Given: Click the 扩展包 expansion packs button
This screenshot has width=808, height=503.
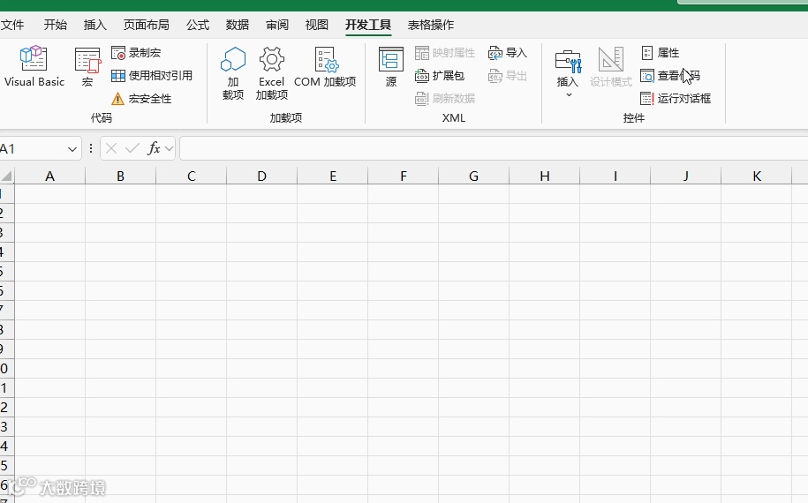Looking at the screenshot, I should point(440,76).
